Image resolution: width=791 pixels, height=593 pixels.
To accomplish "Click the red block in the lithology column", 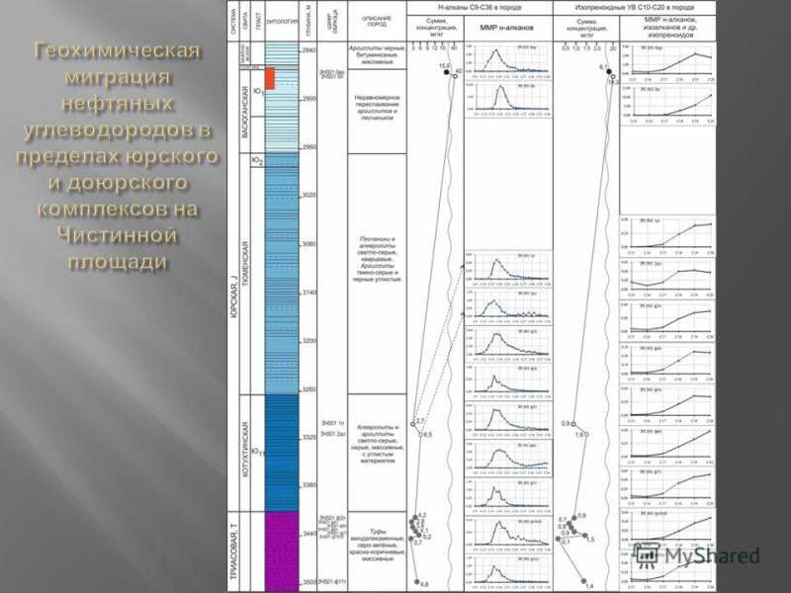I will tap(270, 78).
